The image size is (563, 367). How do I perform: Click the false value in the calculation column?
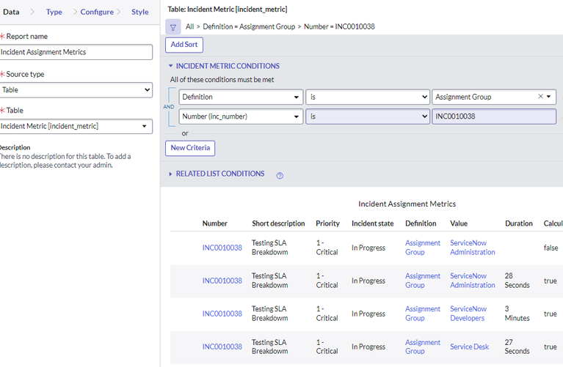(551, 248)
